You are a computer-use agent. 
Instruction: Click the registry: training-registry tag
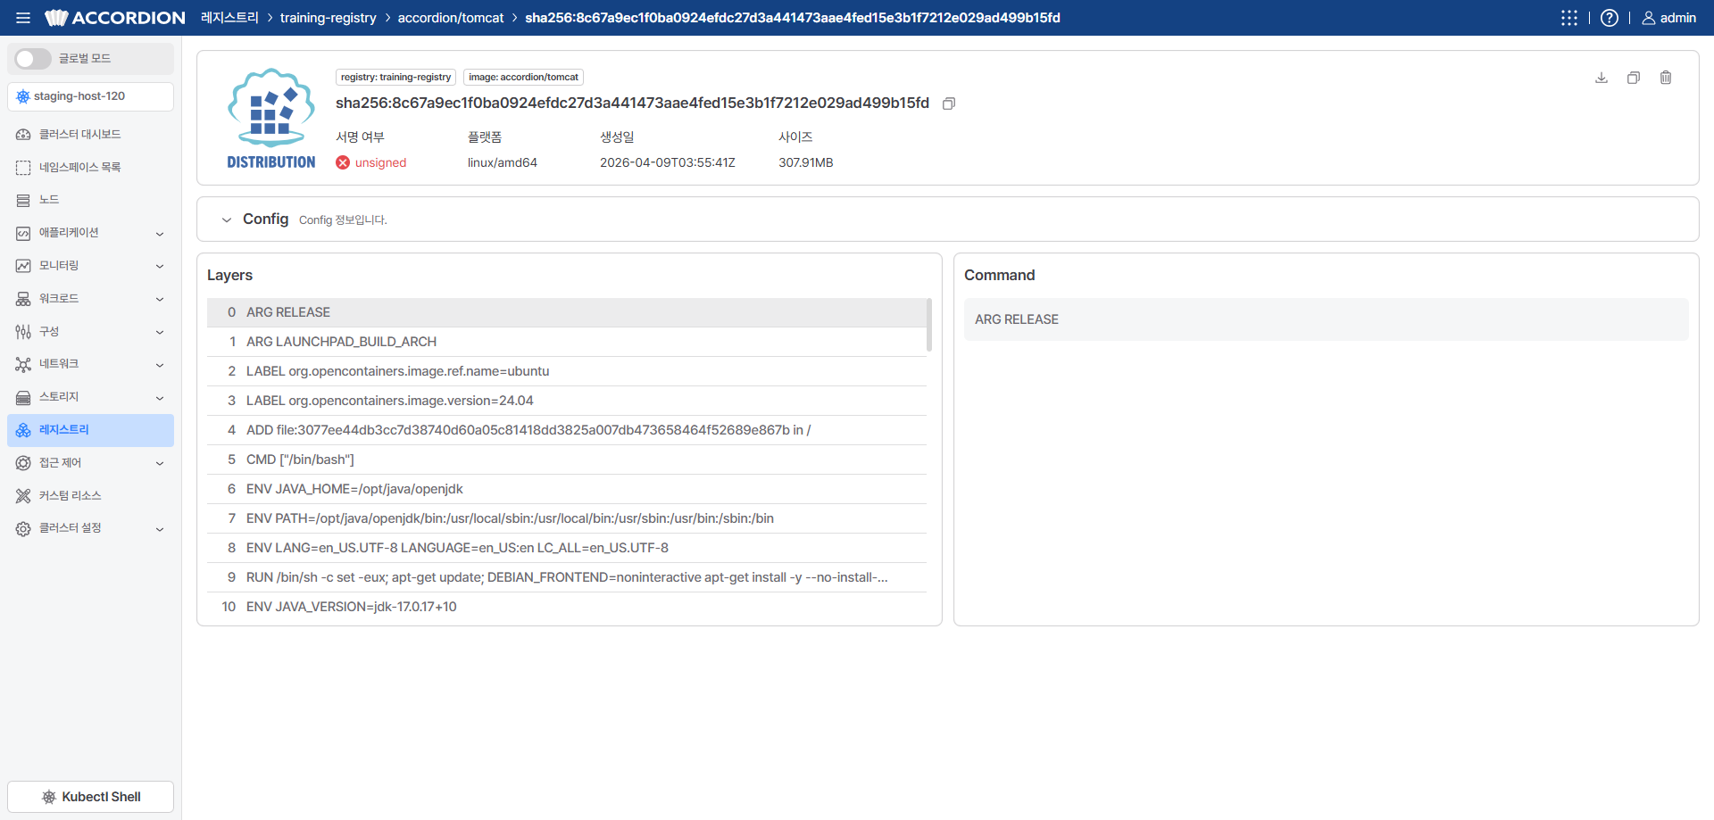click(395, 78)
